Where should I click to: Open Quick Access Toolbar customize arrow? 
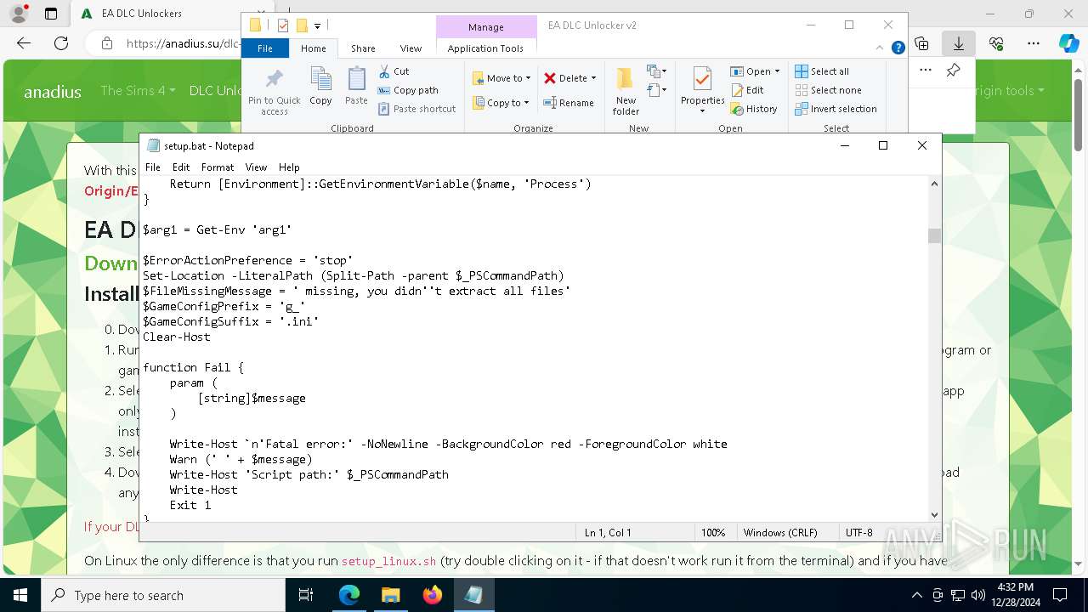pyautogui.click(x=317, y=26)
